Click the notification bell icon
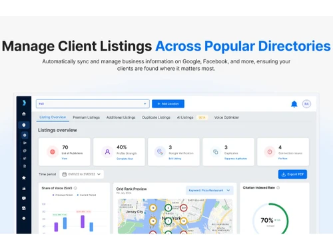 pyautogui.click(x=294, y=104)
